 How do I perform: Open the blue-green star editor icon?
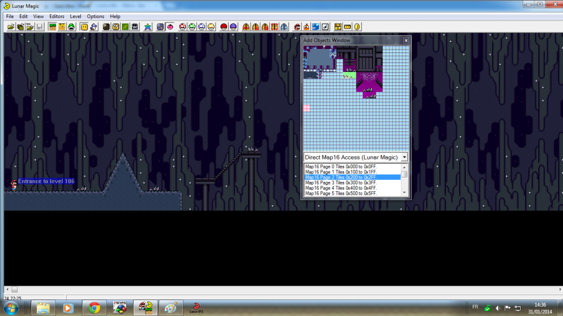pyautogui.click(x=147, y=27)
